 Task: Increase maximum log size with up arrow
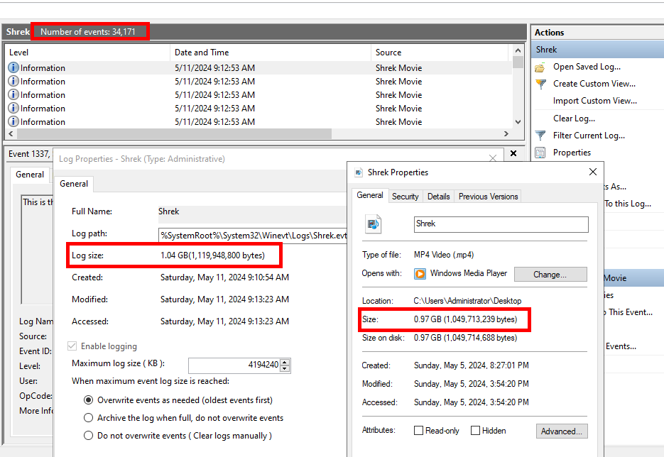pos(285,362)
